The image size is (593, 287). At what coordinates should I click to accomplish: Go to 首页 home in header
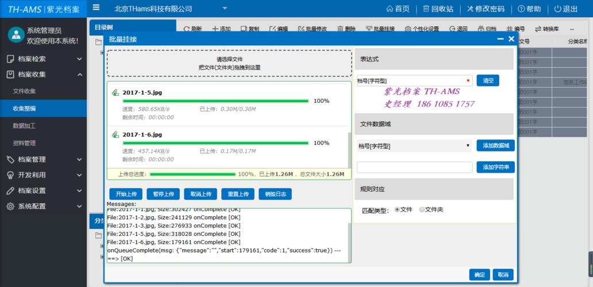click(x=398, y=9)
